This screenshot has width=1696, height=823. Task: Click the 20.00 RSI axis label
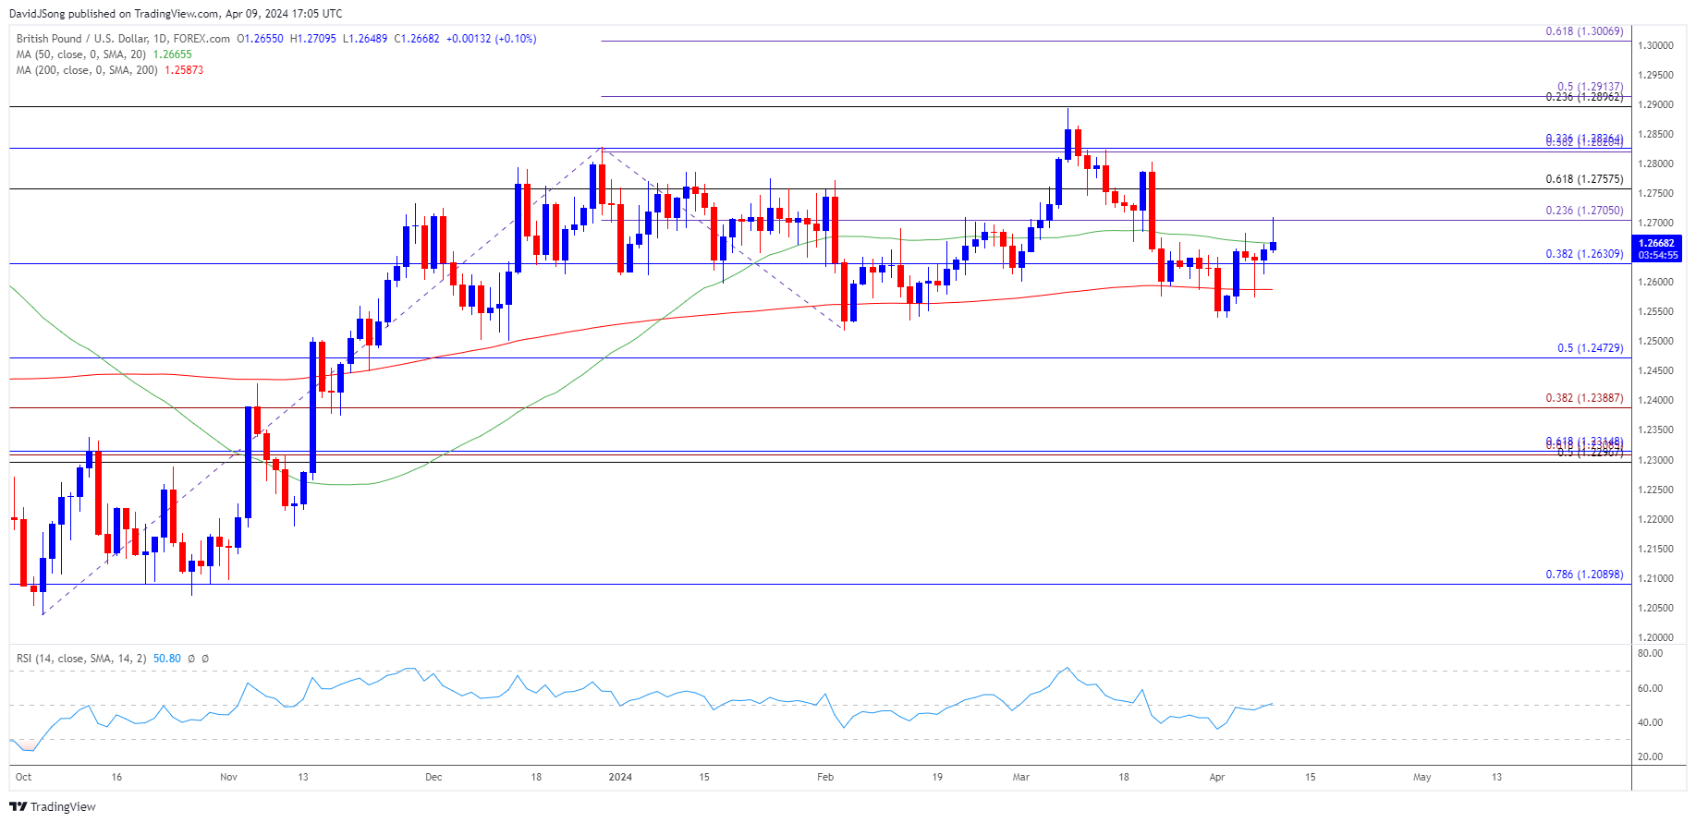coord(1651,757)
